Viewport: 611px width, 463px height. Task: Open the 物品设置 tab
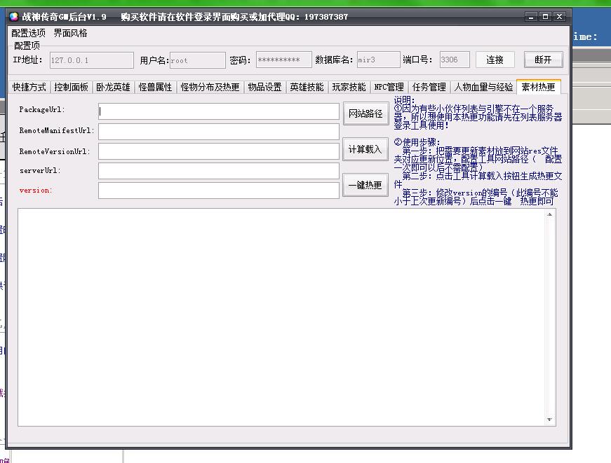click(265, 87)
